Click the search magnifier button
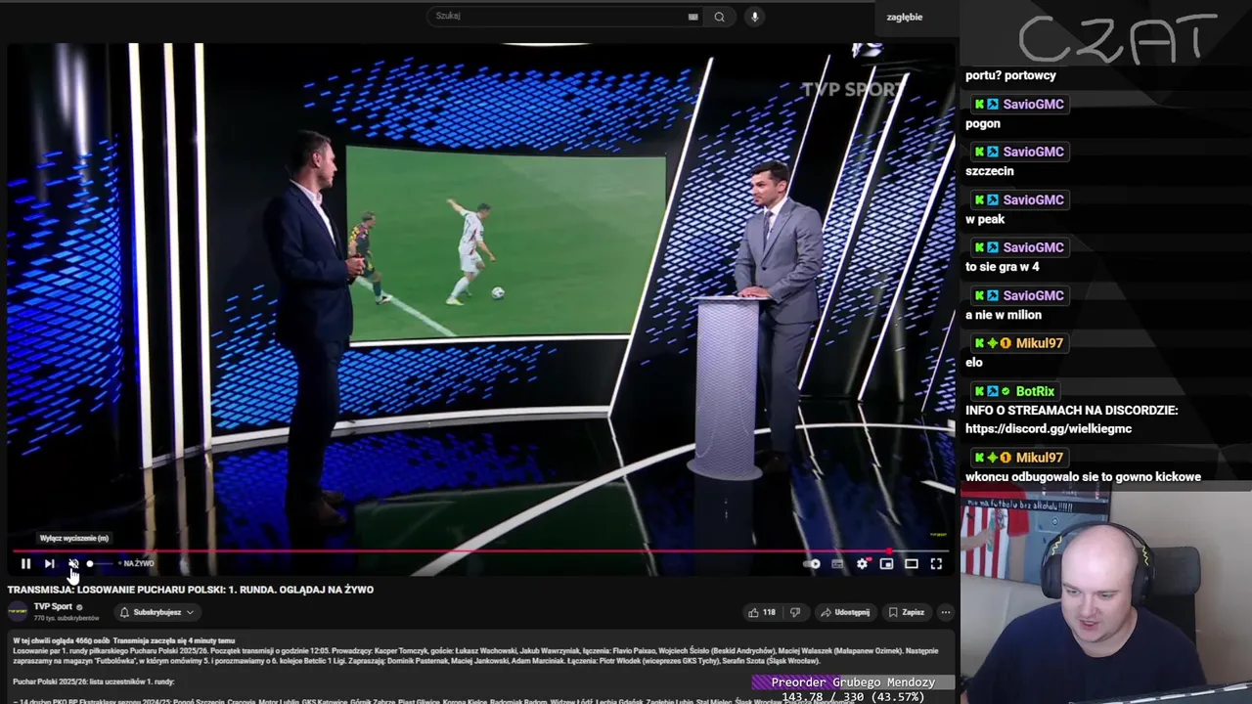The height and width of the screenshot is (704, 1252). (x=719, y=17)
